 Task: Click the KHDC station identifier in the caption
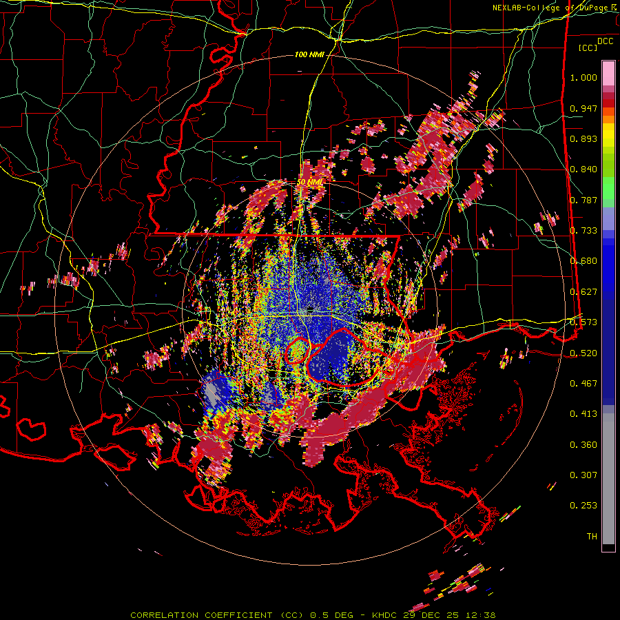(385, 615)
